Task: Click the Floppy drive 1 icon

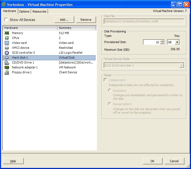Action: (7, 73)
